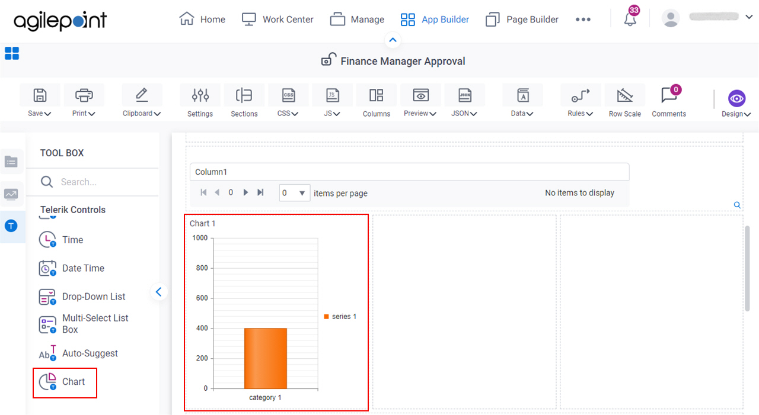This screenshot has height=415, width=759.
Task: Open the Home navigation item
Action: 202,20
